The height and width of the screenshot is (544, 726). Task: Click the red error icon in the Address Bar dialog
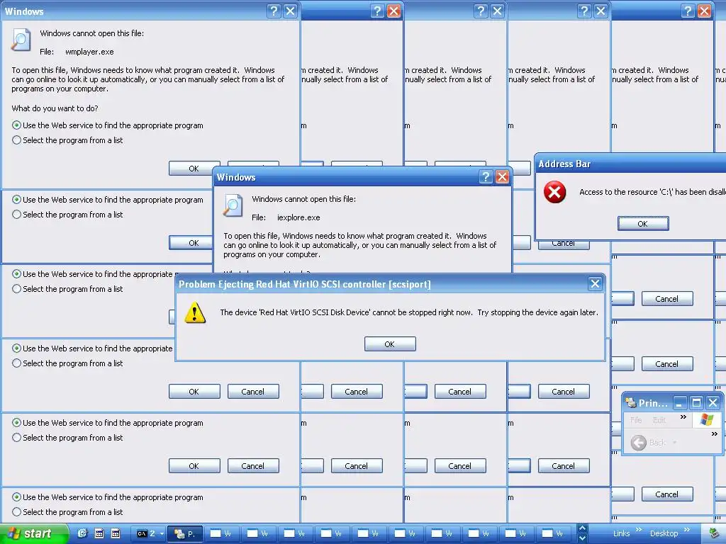[x=554, y=192]
